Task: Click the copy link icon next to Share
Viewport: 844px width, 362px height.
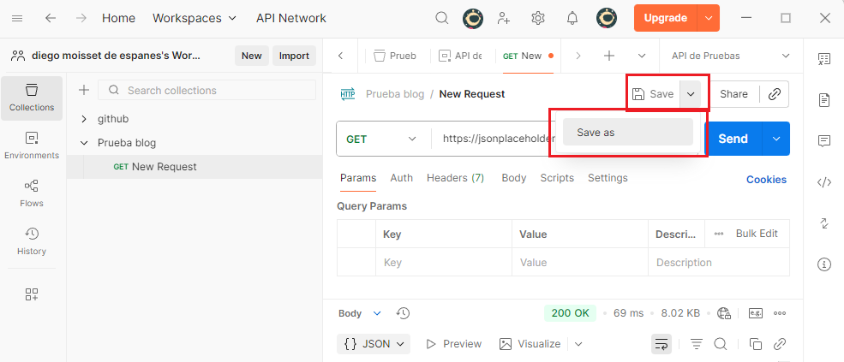Action: 775,94
